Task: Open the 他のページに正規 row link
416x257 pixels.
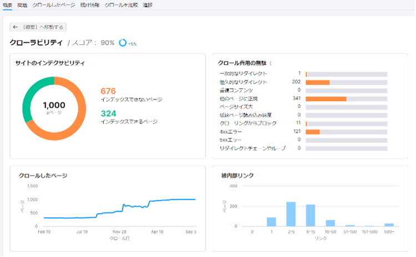Action: (239, 98)
